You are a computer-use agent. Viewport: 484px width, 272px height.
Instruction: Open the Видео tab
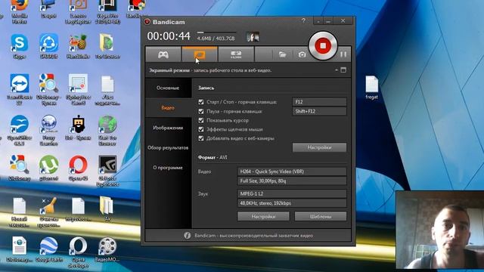pyautogui.click(x=168, y=107)
